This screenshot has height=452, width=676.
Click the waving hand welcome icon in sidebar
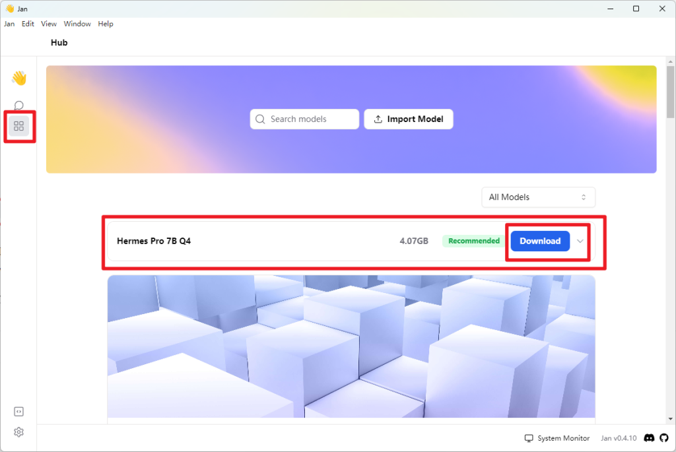[18, 79]
